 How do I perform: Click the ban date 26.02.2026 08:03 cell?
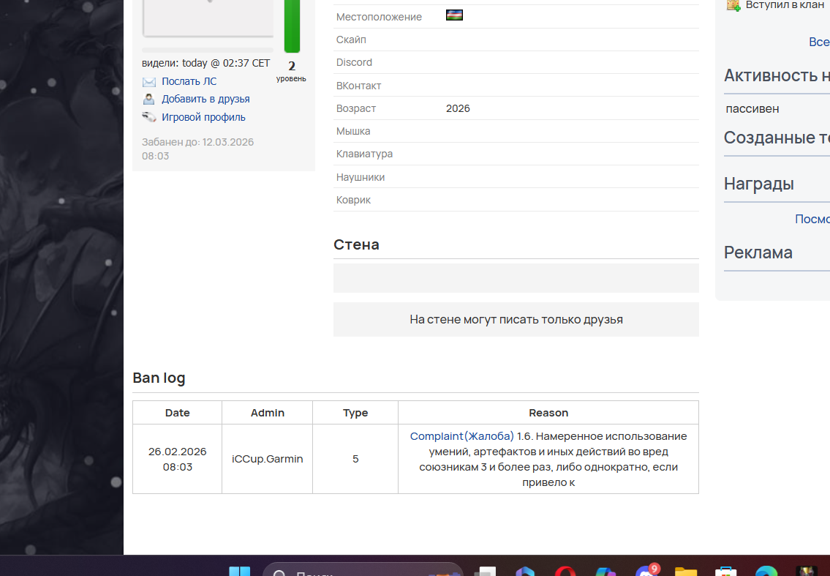[x=177, y=459]
